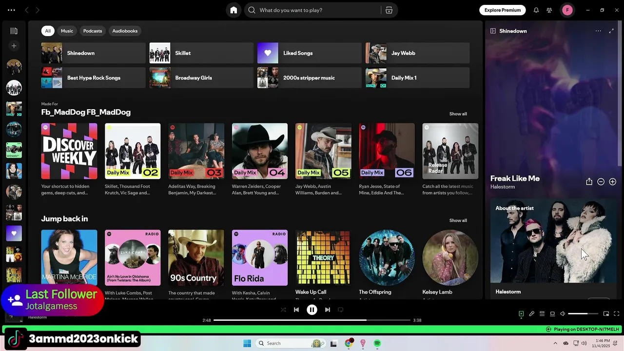The height and width of the screenshot is (351, 624).
Task: Click Playing on DESKTOP-NI7MELH bar
Action: tap(312, 330)
